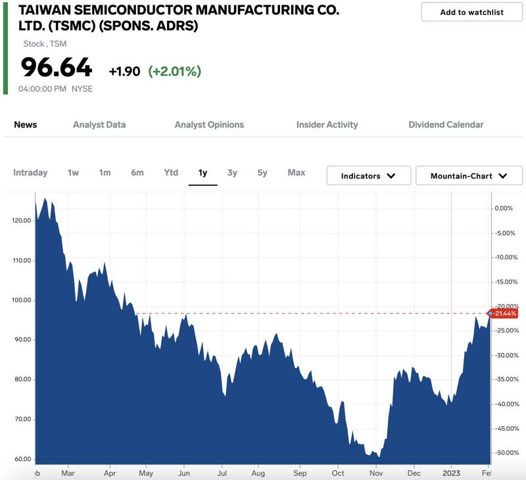Viewport: 526px width, 480px height.
Task: Expand the Indicators dropdown
Action: pyautogui.click(x=369, y=175)
